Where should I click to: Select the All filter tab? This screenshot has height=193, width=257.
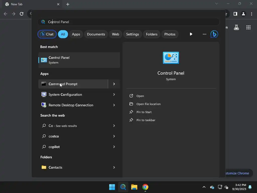[63, 34]
